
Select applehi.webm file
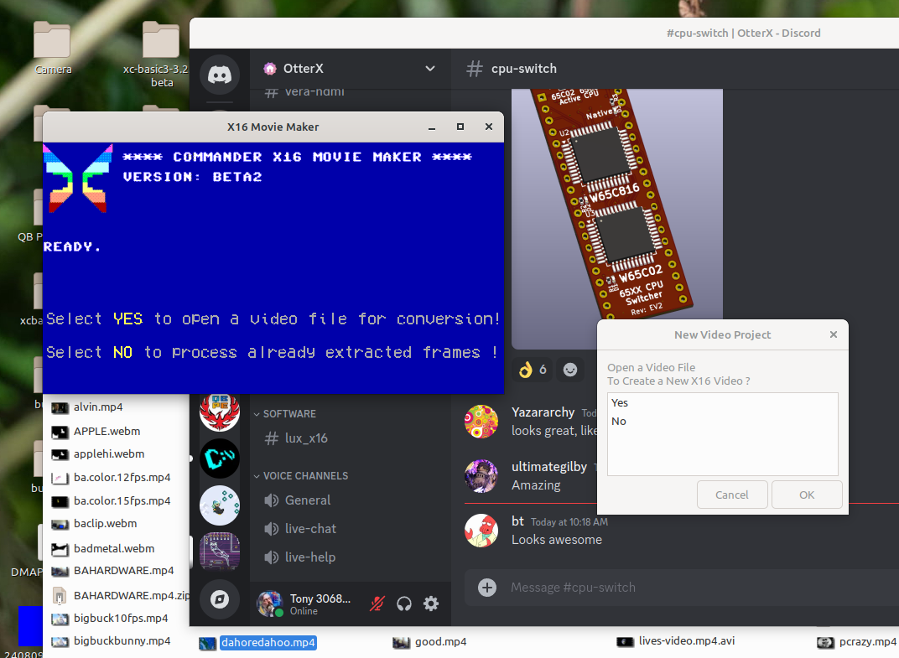click(97, 454)
